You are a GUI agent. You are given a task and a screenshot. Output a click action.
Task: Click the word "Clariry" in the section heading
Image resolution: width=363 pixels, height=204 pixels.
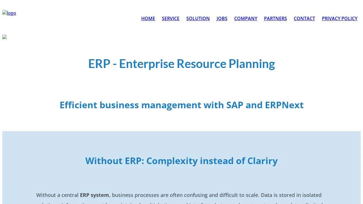tap(262, 161)
